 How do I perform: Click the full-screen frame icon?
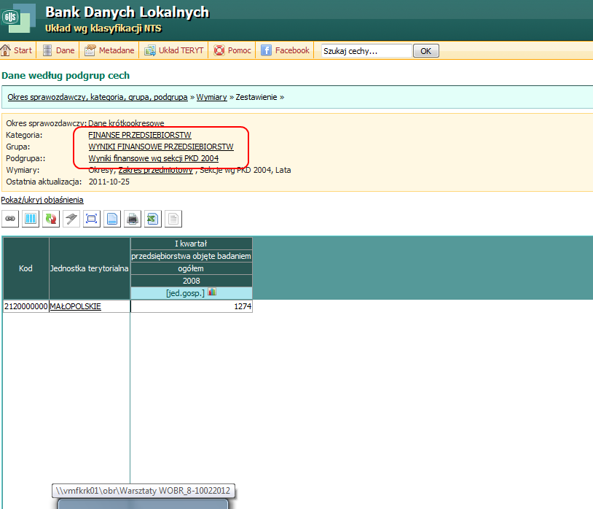coord(92,219)
